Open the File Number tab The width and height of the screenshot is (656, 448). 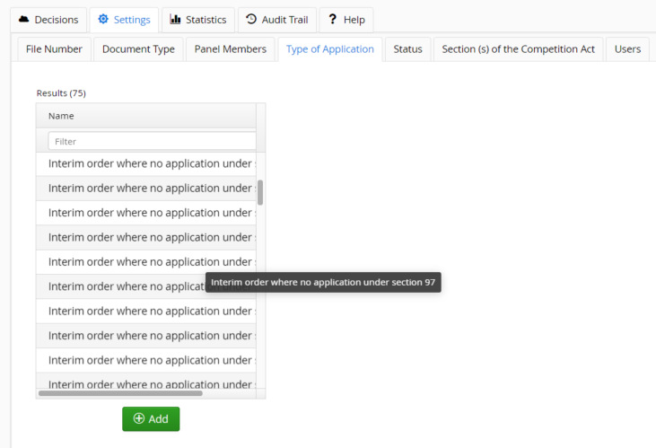pos(54,49)
